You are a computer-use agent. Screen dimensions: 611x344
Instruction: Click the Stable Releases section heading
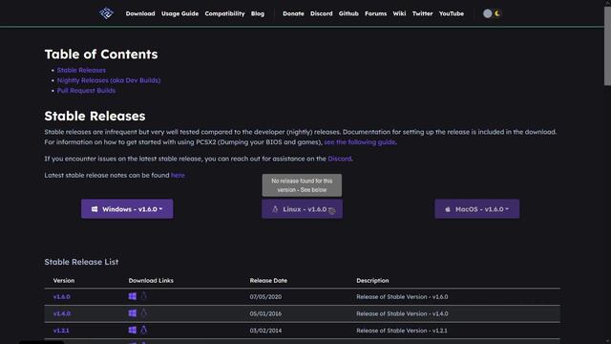[95, 116]
